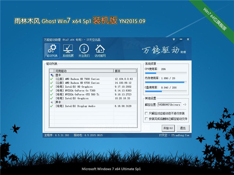Image resolution: width=234 pixels, height=175 pixels.
Task: Close the 万能驱动助理 window
Action: pyautogui.click(x=188, y=39)
